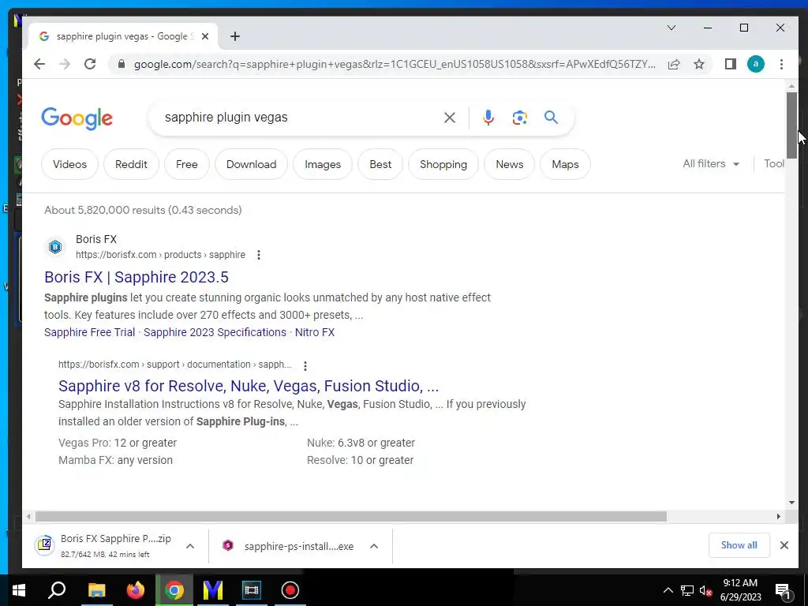Click the scroll down arrow
Viewport: 808px width, 606px height.
[791, 503]
